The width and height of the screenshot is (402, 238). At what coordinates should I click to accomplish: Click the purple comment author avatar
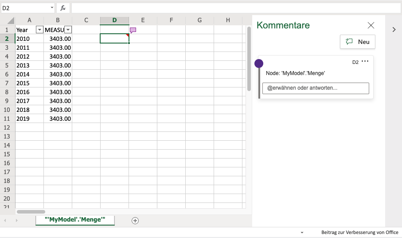[x=259, y=63]
